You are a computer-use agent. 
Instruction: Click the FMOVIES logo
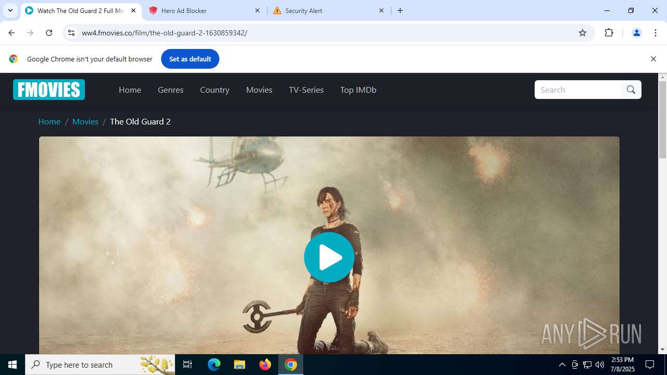tap(49, 90)
